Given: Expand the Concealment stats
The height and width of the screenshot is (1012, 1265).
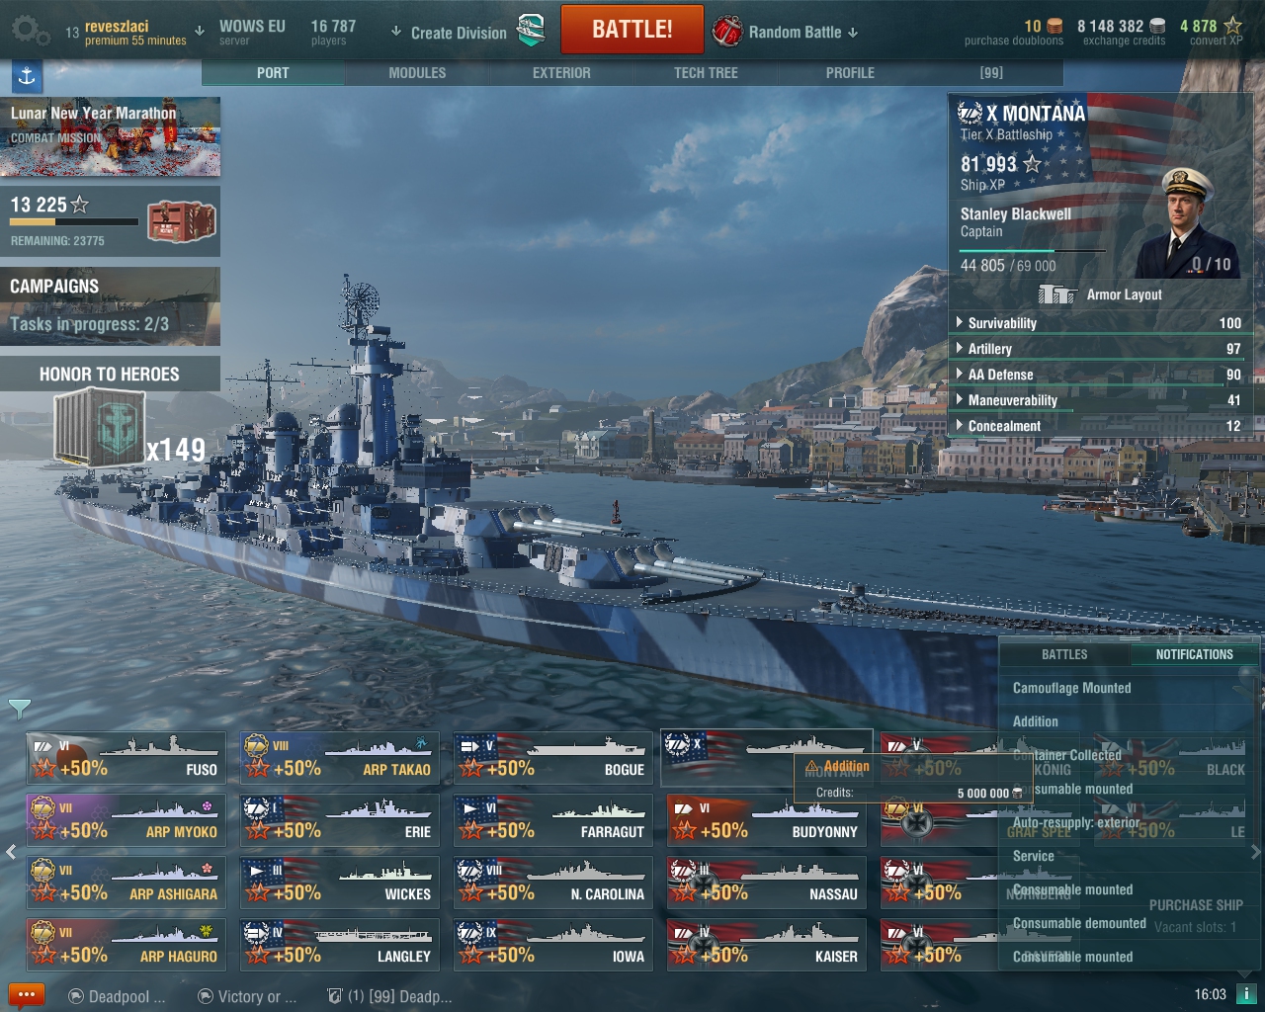Looking at the screenshot, I should coord(1099,426).
